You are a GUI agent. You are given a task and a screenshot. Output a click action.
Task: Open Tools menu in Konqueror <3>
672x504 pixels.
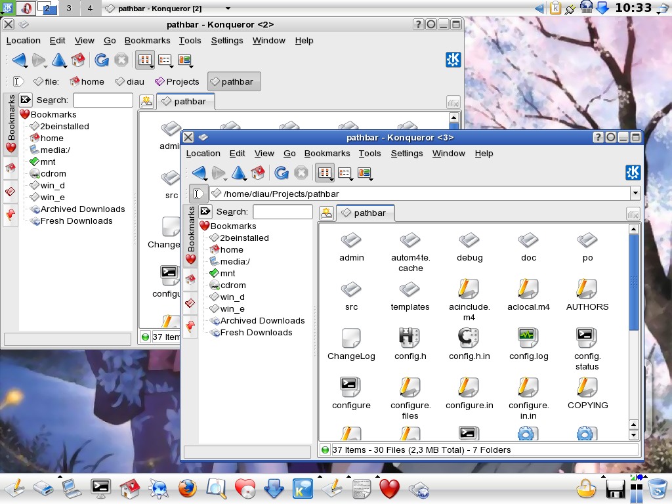pos(369,154)
